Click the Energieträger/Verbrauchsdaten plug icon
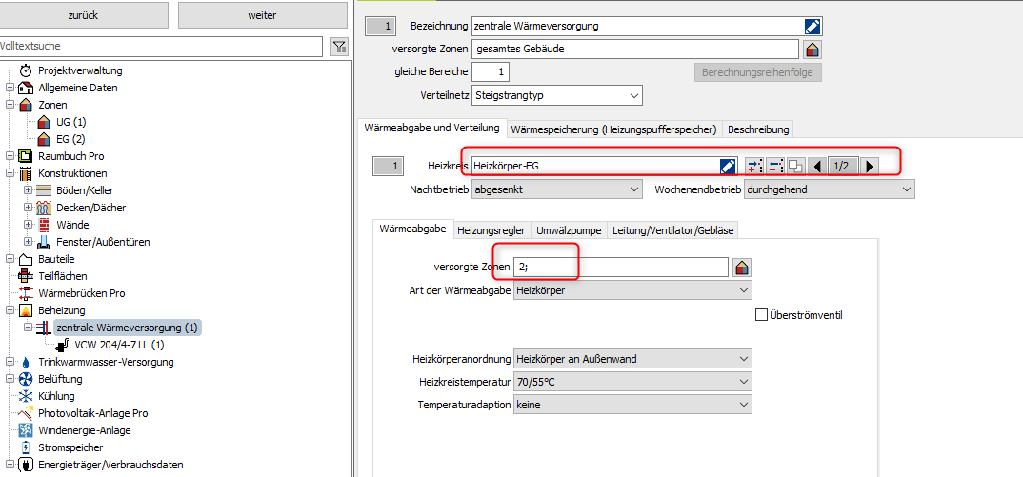 pos(26,465)
